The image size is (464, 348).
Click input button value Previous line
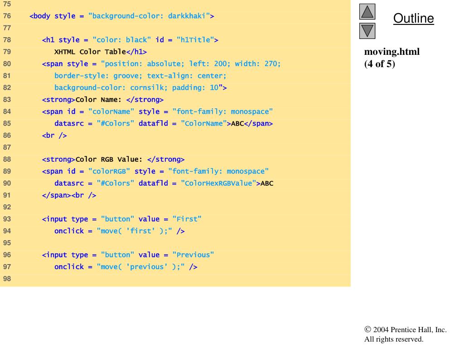(128, 255)
